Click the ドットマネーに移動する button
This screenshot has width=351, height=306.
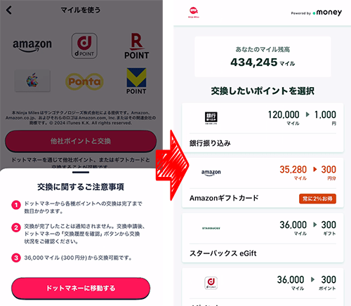tap(81, 288)
